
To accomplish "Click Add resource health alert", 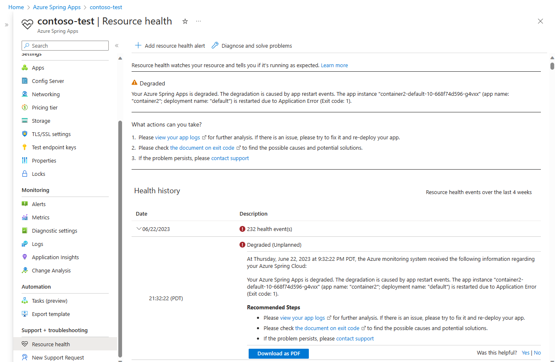I will (x=170, y=46).
